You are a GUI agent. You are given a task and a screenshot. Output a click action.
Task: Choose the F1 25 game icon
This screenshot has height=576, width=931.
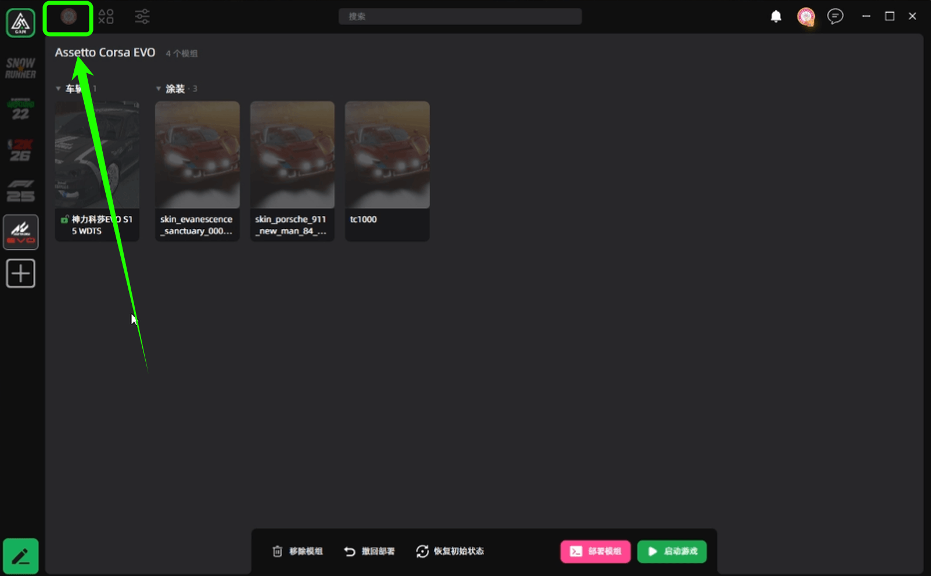(x=20, y=190)
